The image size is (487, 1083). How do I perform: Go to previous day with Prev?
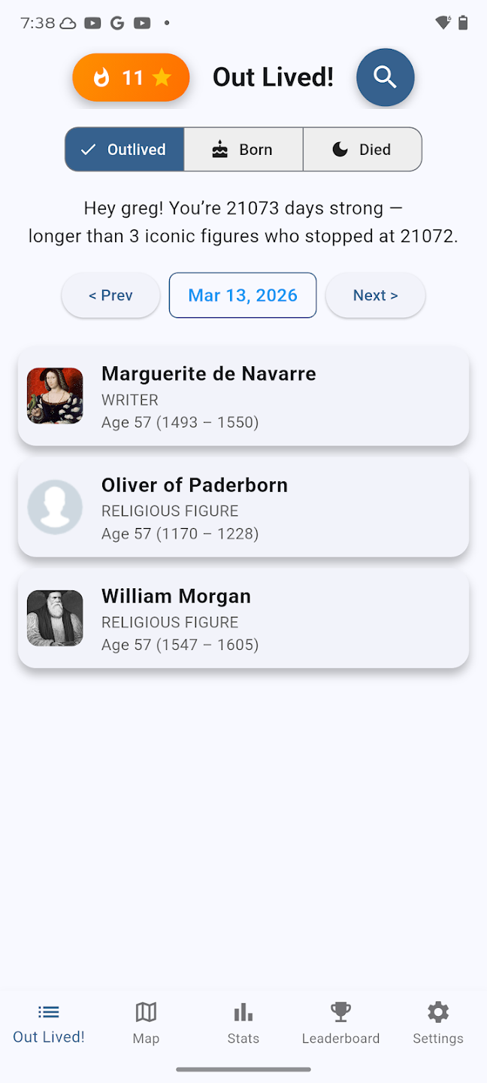(110, 296)
